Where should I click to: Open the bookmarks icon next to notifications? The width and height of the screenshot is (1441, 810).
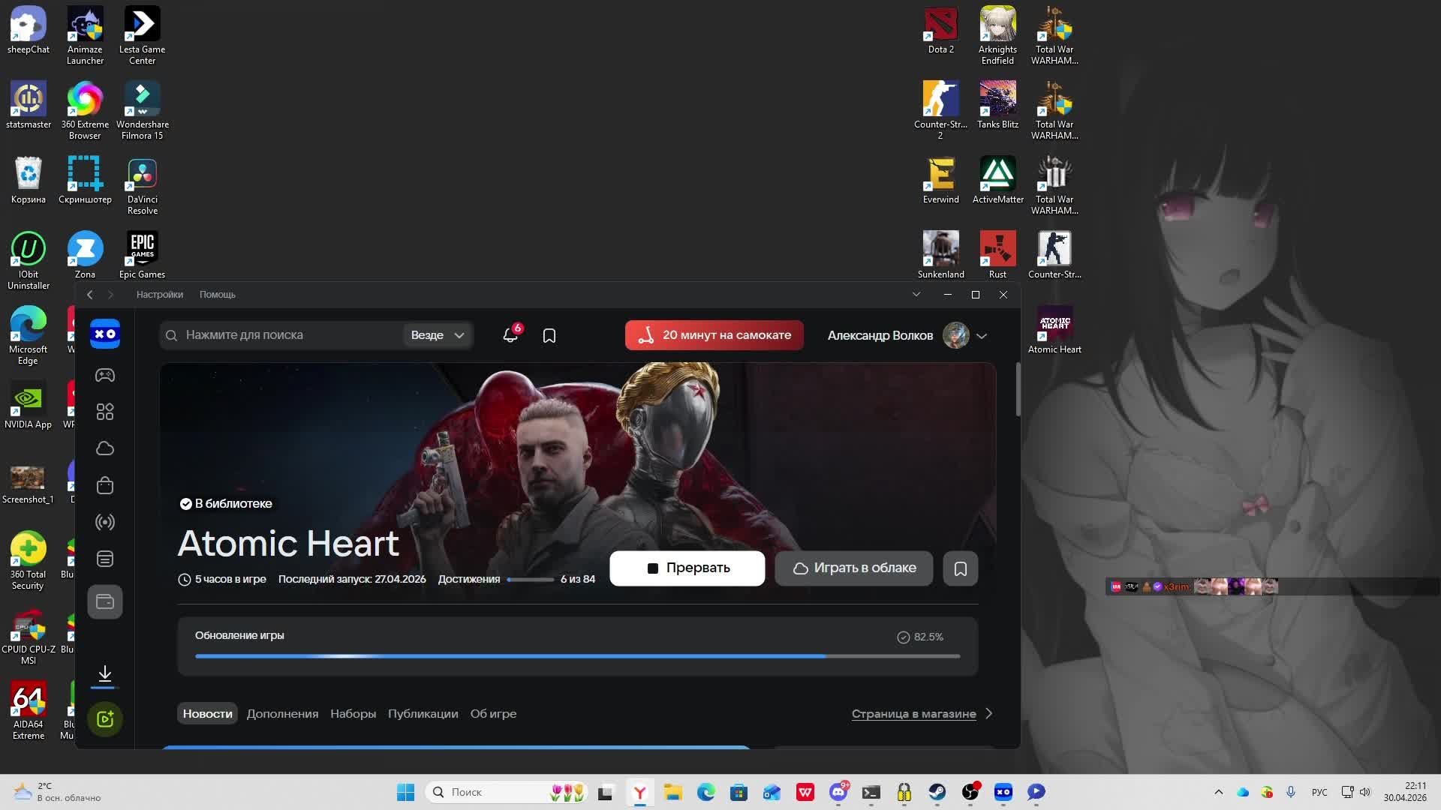tap(549, 335)
